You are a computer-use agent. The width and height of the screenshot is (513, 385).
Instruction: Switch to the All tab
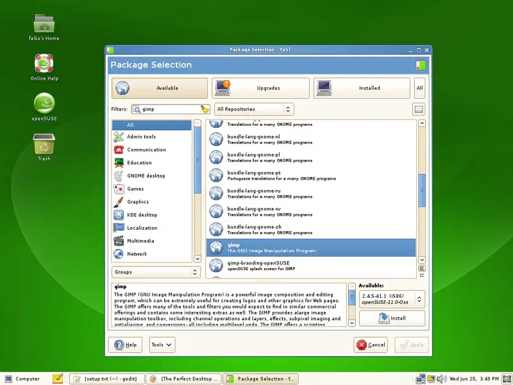(419, 88)
